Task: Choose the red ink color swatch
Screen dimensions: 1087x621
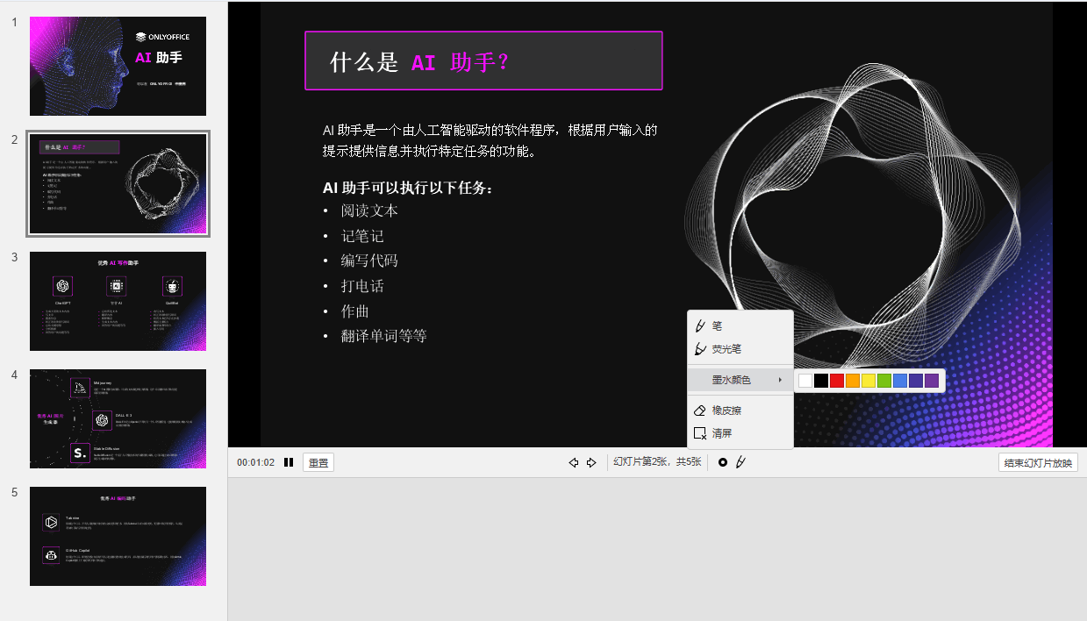Action: tap(836, 380)
